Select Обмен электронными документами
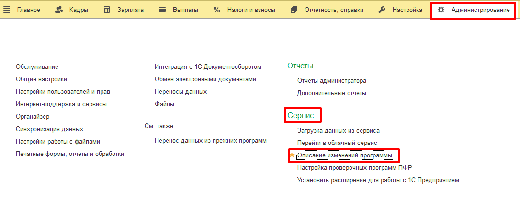 (x=205, y=79)
